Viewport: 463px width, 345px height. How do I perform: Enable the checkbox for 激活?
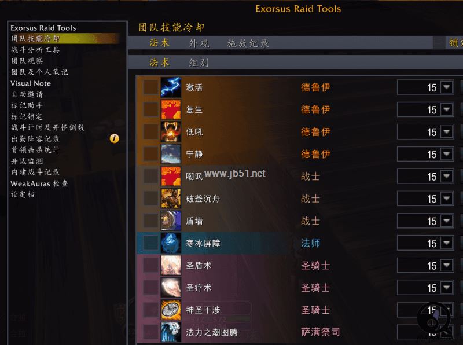(150, 87)
